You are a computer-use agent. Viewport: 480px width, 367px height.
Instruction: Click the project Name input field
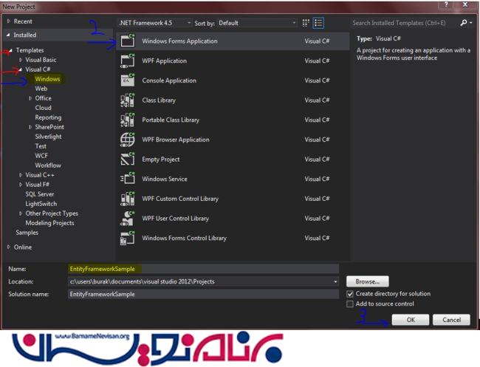(202, 270)
